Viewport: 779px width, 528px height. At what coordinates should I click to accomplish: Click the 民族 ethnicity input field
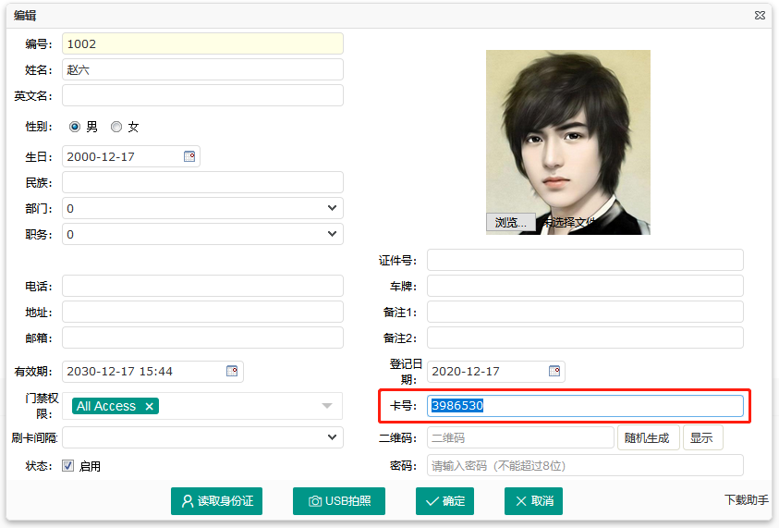click(202, 182)
